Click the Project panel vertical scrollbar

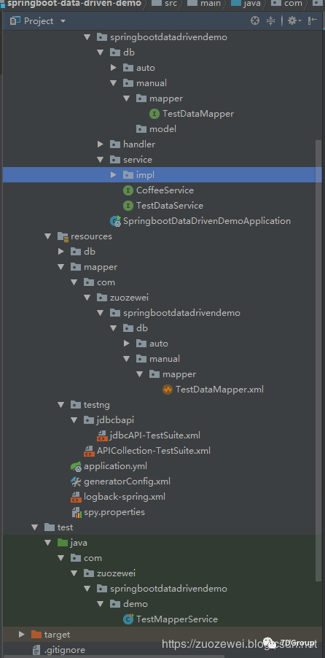click(318, 361)
